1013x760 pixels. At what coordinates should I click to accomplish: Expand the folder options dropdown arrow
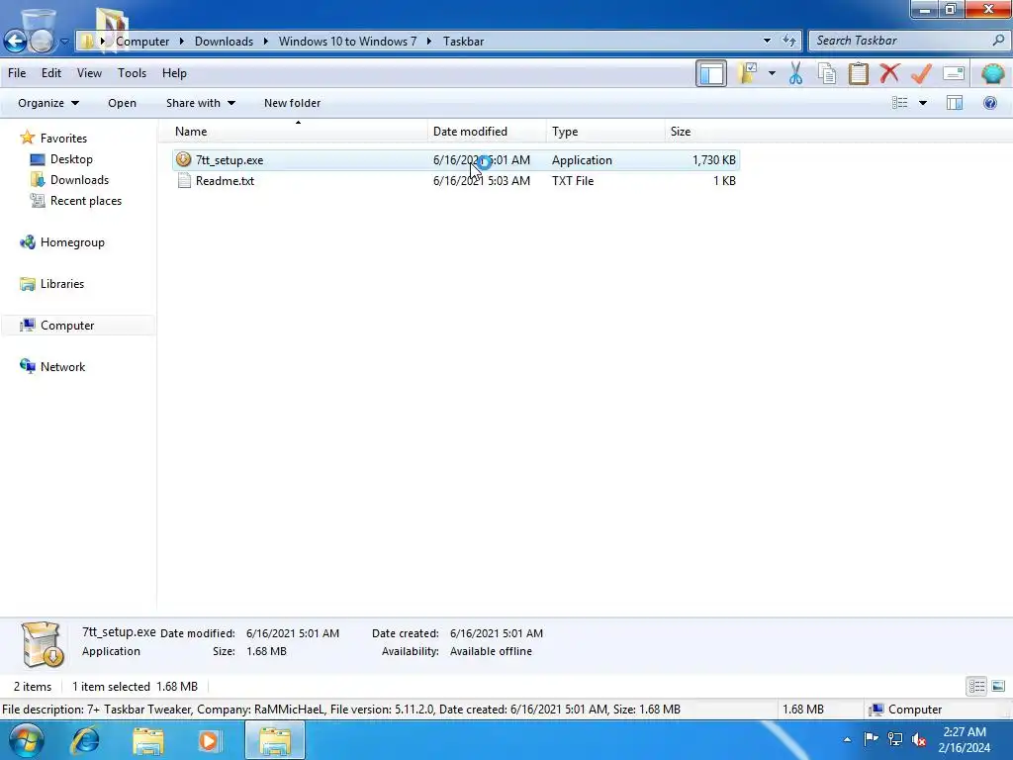pos(772,73)
